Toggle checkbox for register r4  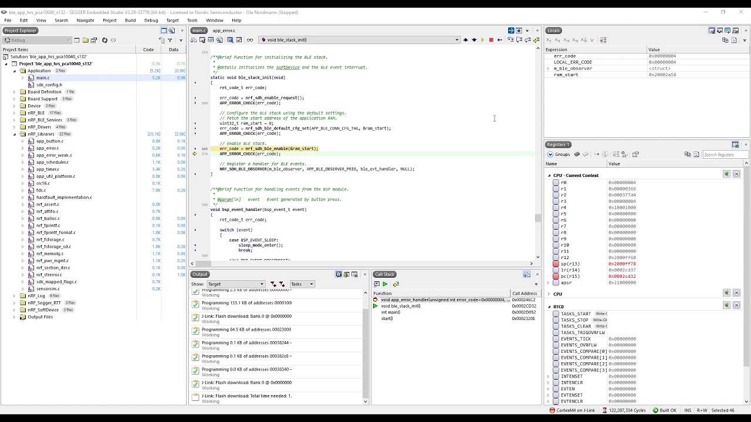pyautogui.click(x=556, y=207)
